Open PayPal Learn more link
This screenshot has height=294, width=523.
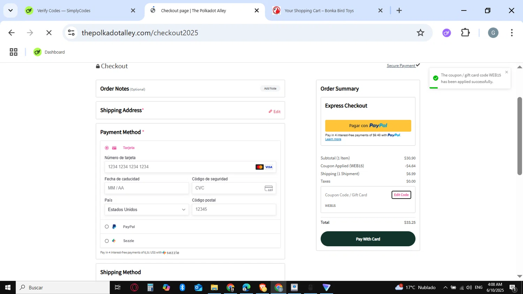click(333, 139)
